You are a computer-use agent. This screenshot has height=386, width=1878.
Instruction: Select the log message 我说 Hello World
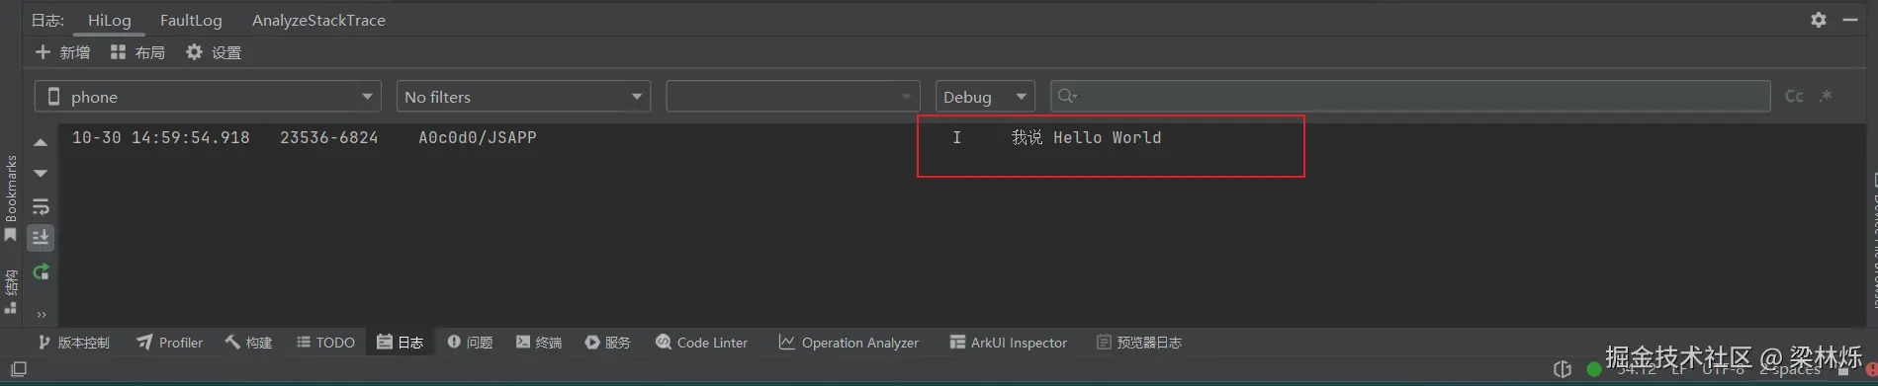1086,137
